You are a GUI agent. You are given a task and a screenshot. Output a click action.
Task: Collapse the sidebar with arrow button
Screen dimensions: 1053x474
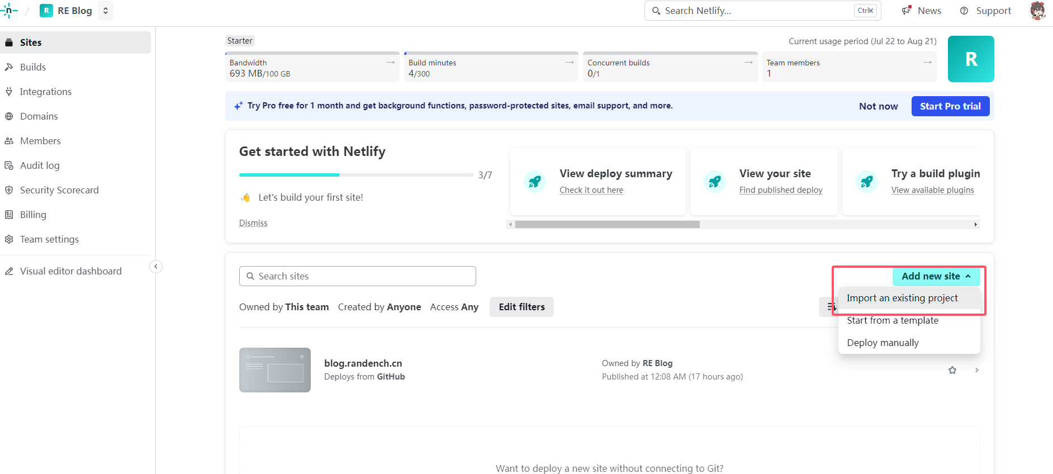point(156,267)
